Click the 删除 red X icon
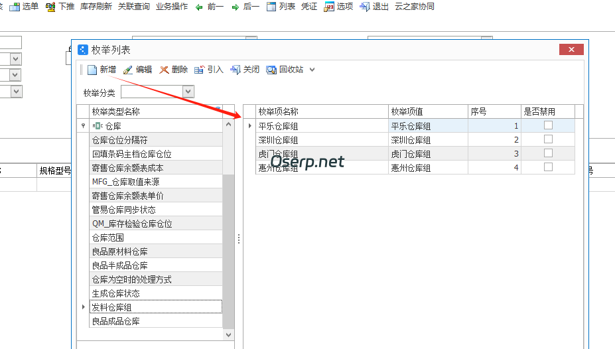 pyautogui.click(x=164, y=70)
